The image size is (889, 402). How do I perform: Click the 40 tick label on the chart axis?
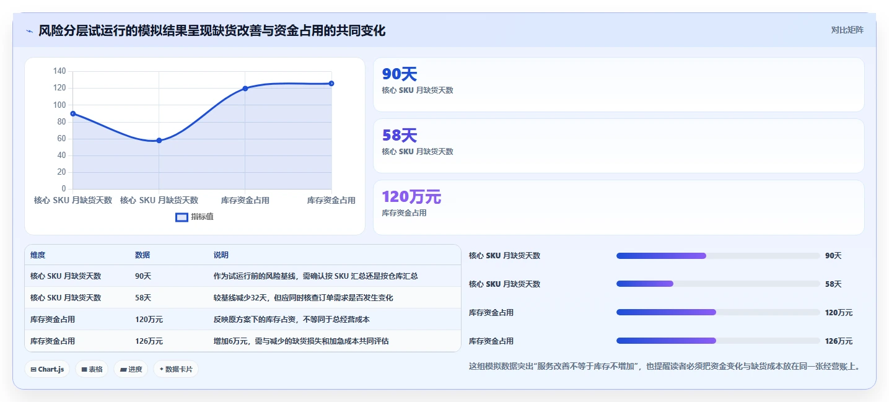(x=61, y=155)
